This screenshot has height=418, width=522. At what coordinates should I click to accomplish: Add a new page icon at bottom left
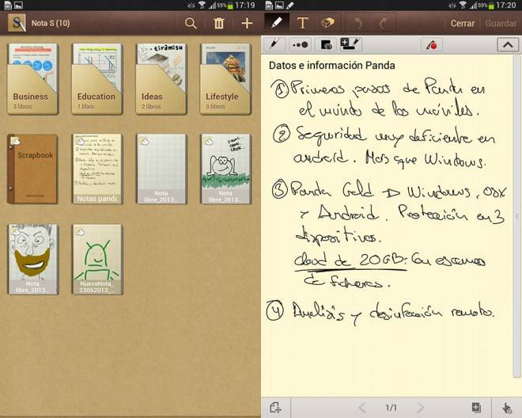click(x=276, y=408)
